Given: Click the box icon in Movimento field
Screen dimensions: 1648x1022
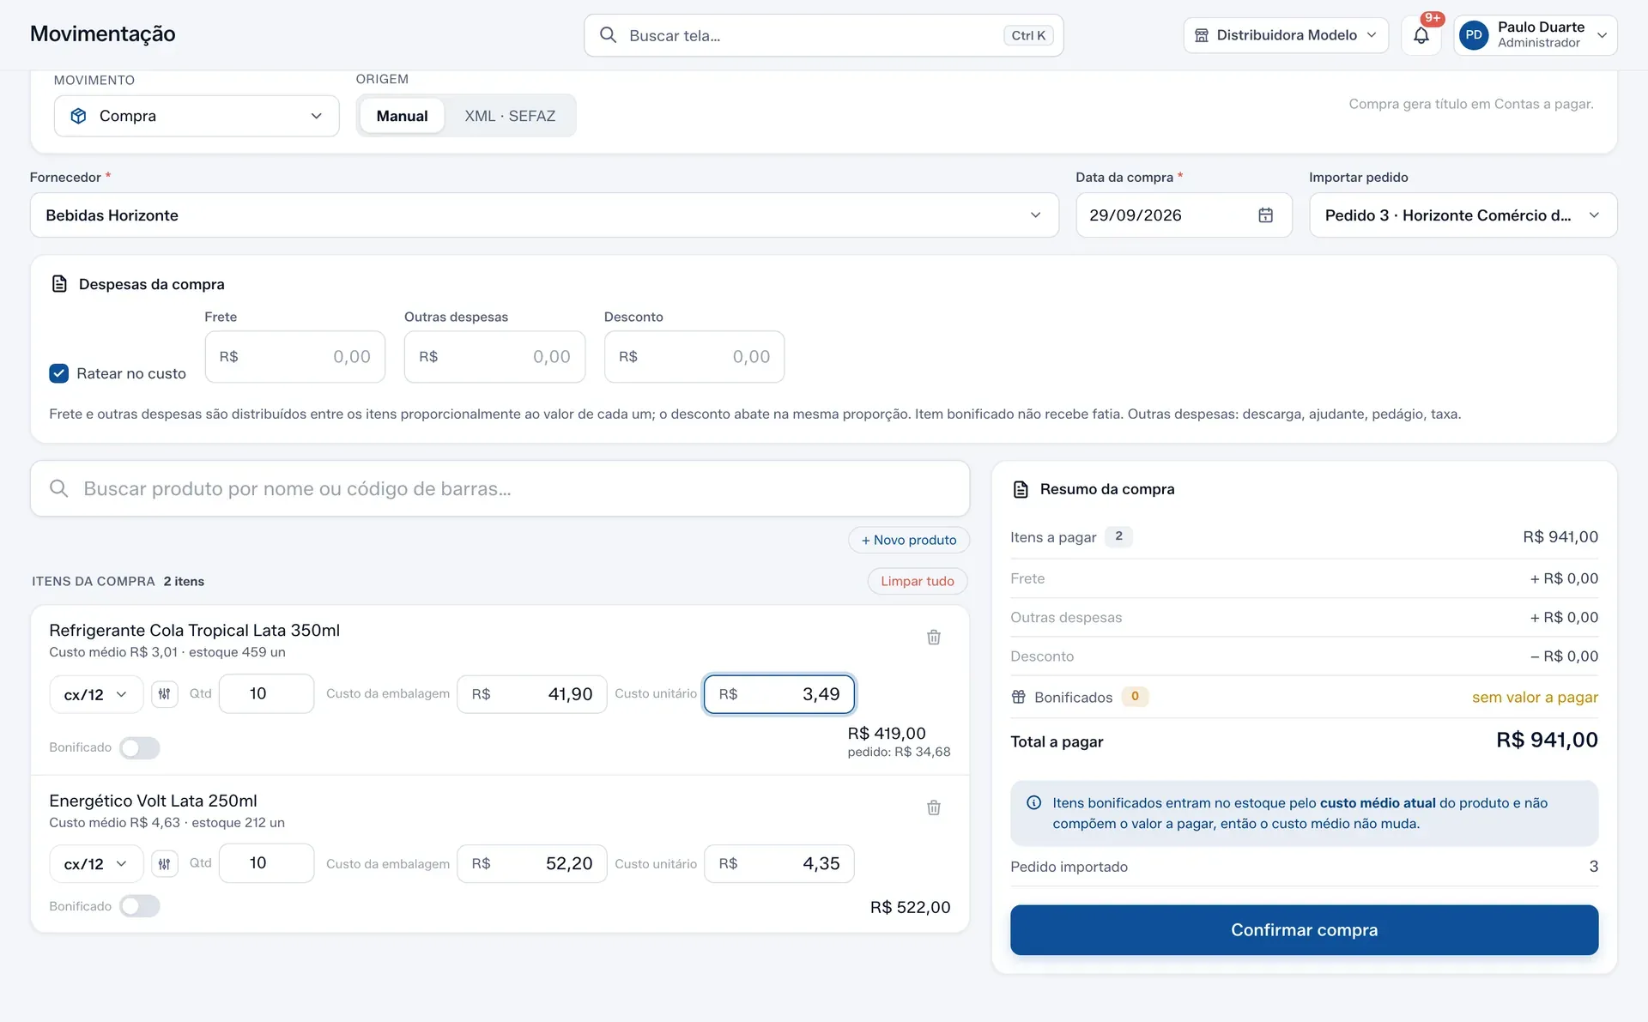Looking at the screenshot, I should [x=78, y=116].
